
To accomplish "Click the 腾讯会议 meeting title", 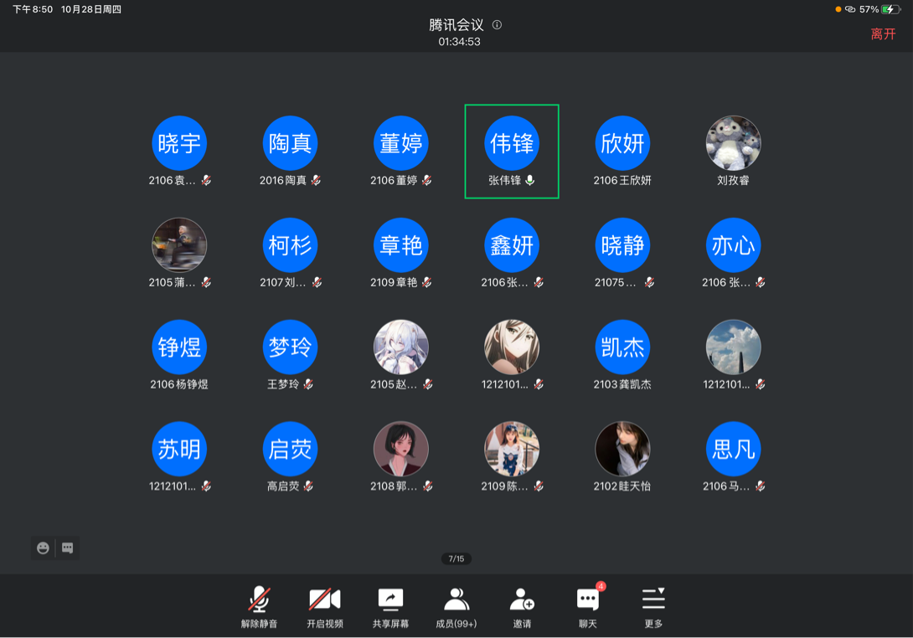I will coord(456,25).
